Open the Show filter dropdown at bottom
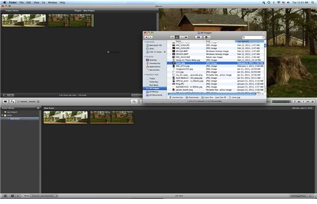This screenshot has width=317, height=204. (x=44, y=196)
